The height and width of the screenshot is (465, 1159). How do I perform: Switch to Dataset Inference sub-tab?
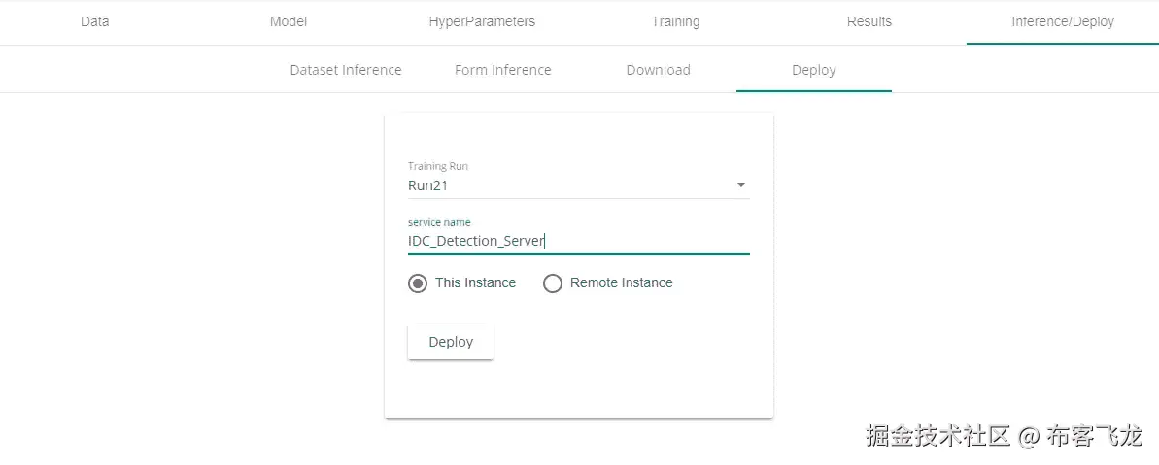(x=346, y=70)
